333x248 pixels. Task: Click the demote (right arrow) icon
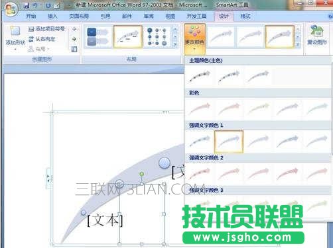click(x=74, y=39)
